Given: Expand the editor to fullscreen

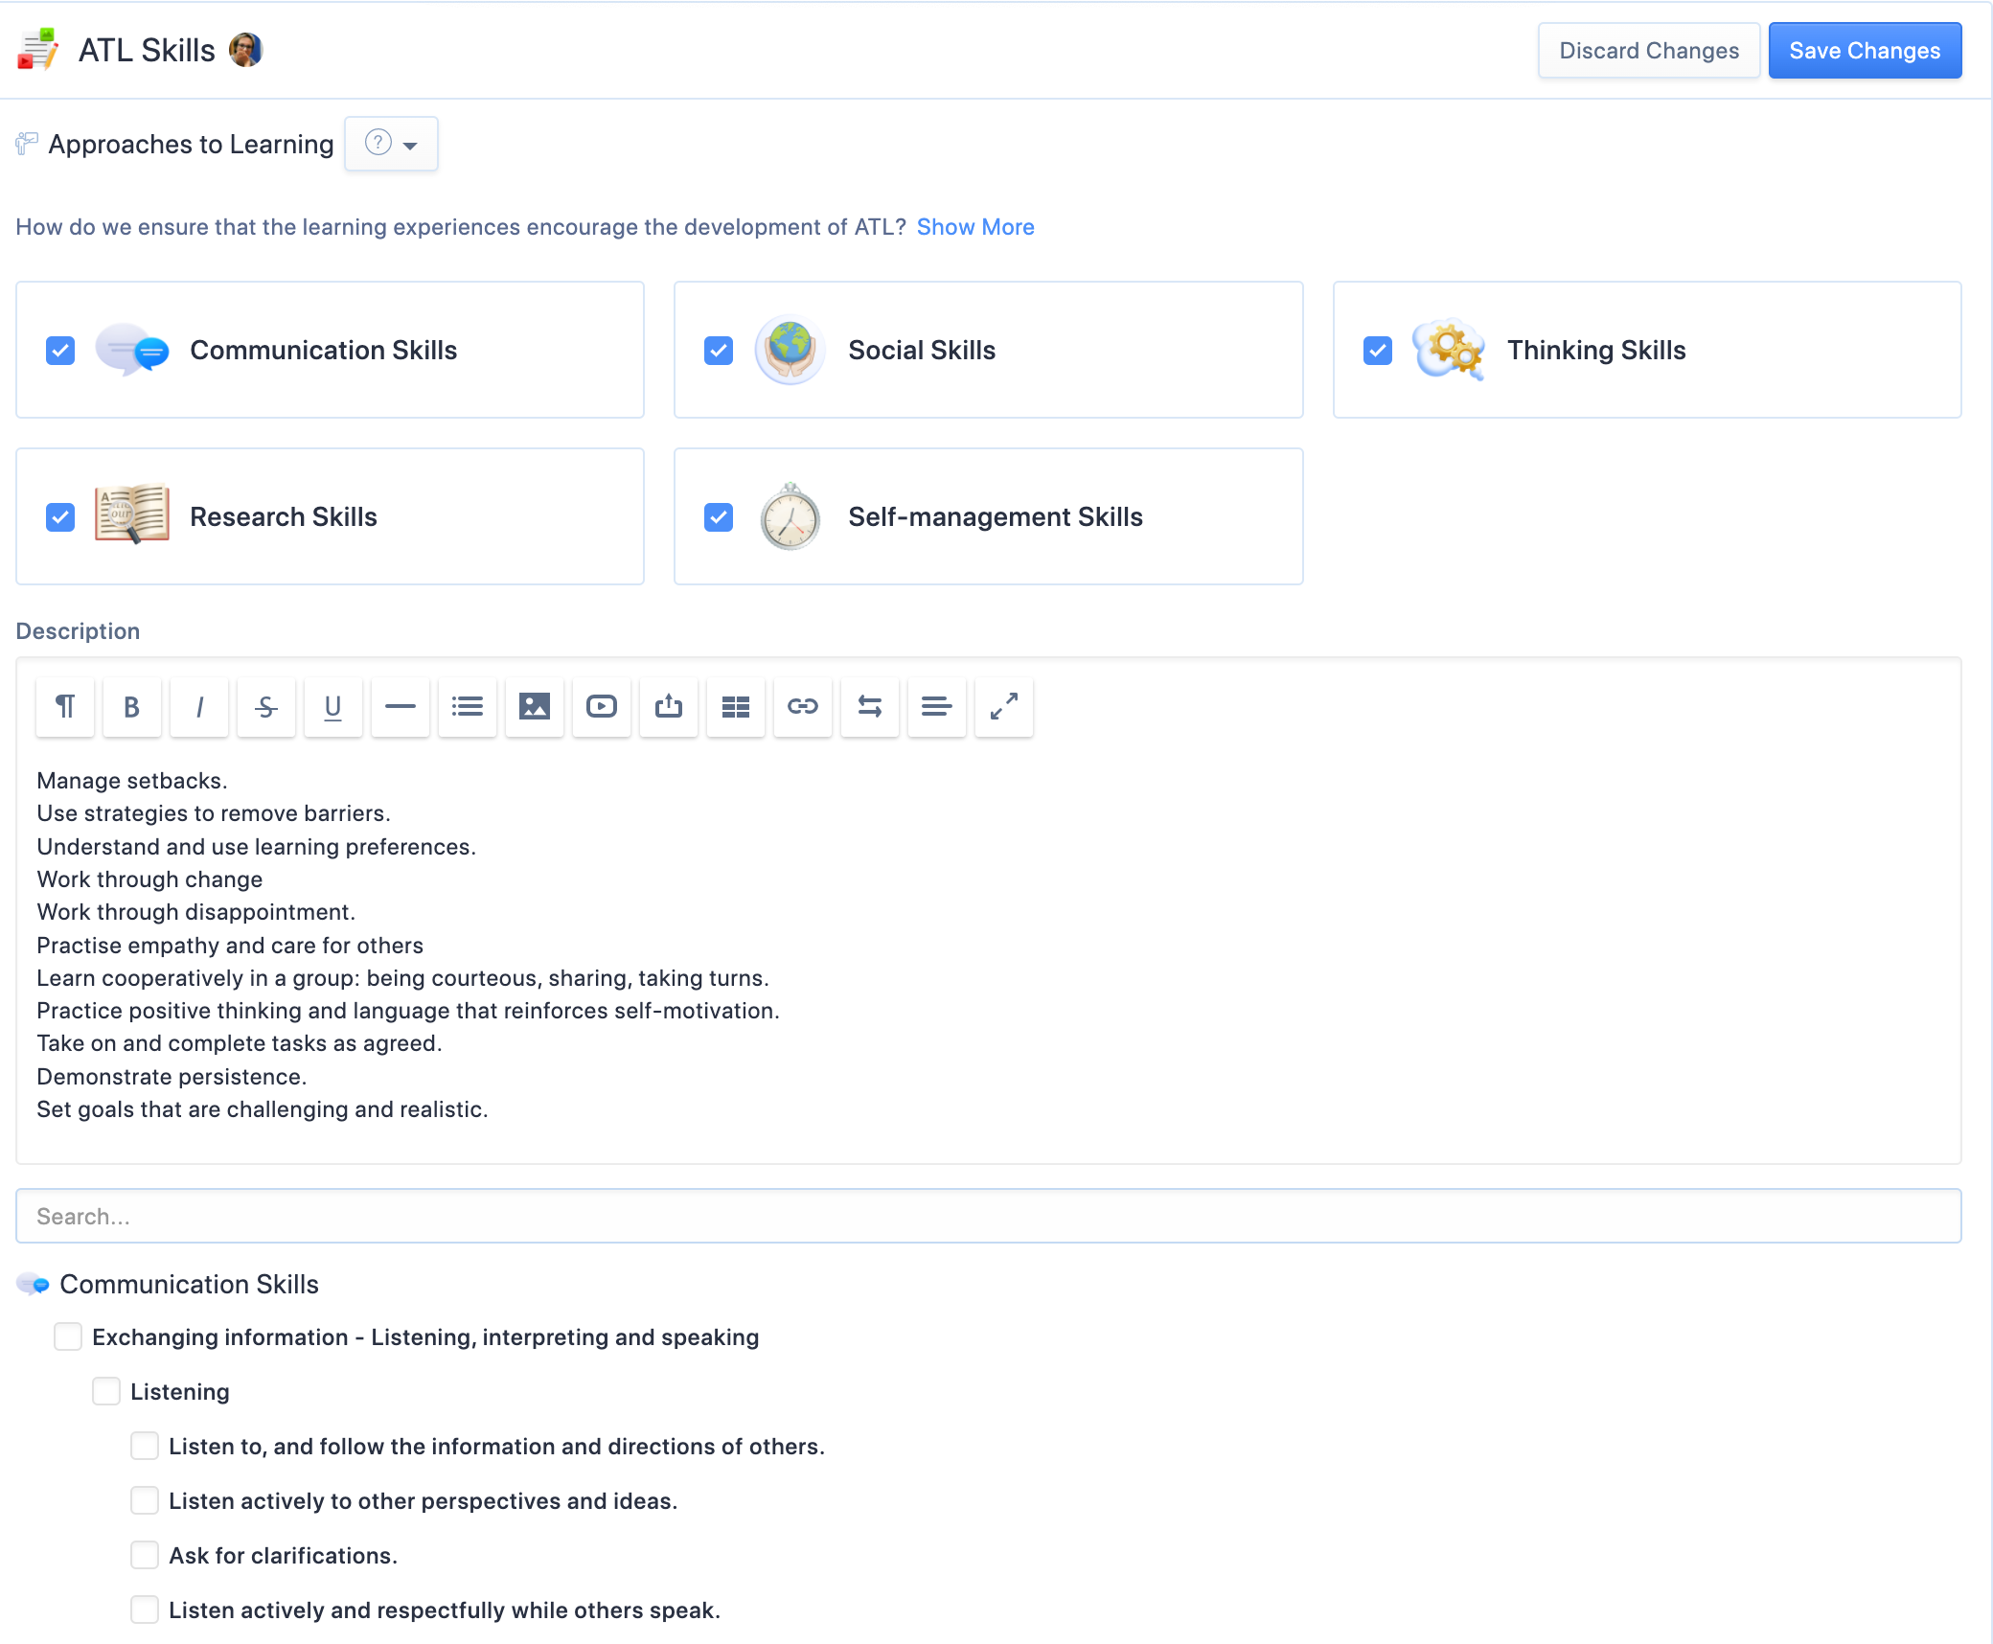Looking at the screenshot, I should [1003, 707].
